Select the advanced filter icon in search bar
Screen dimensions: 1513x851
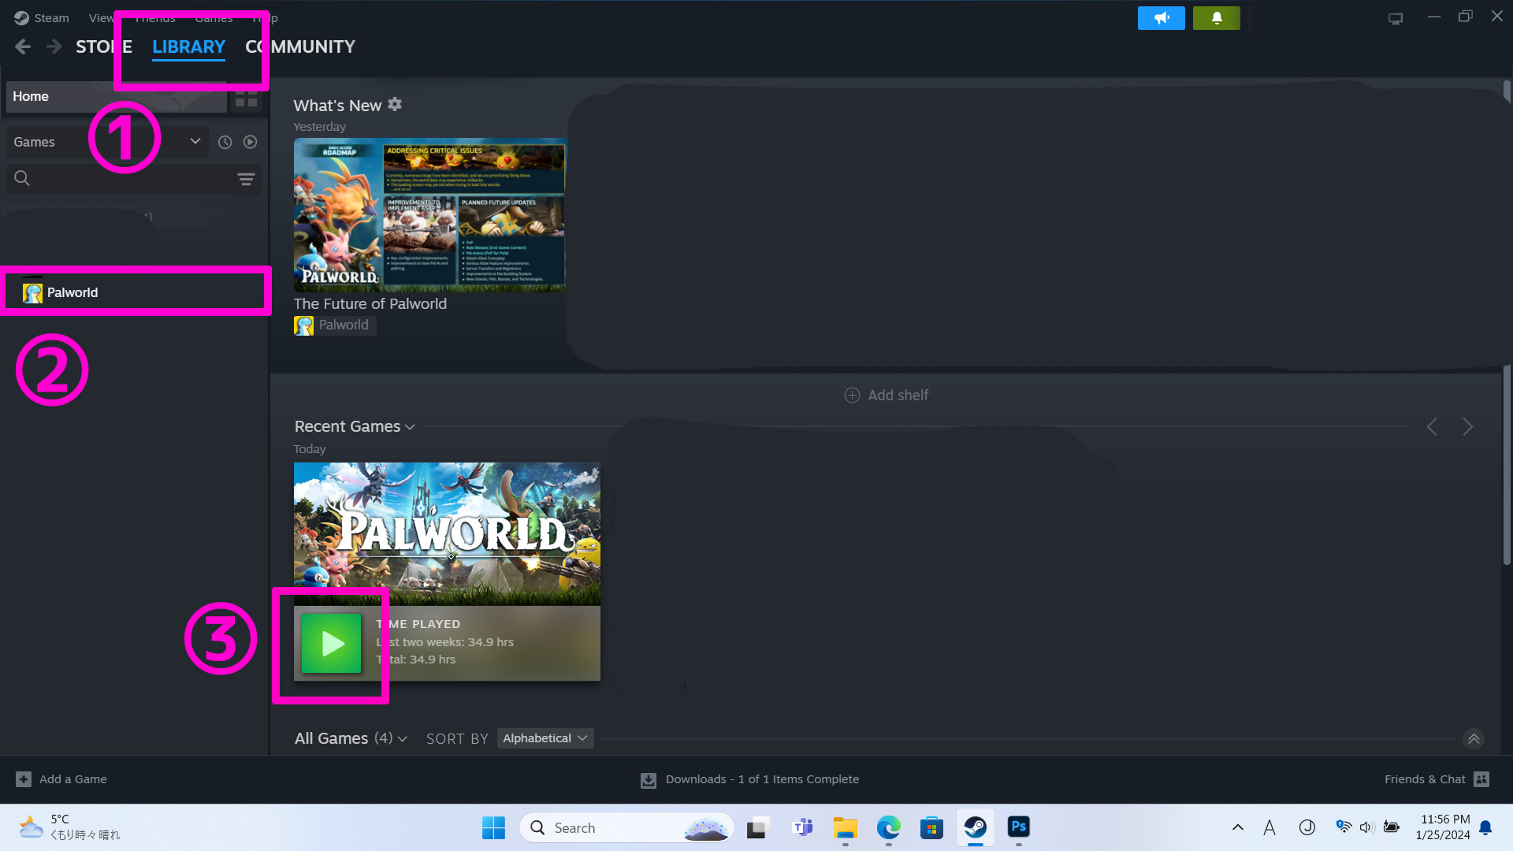coord(246,178)
